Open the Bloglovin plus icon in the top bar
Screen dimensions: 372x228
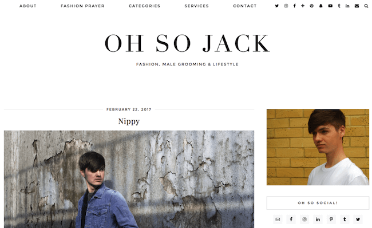coord(303,6)
